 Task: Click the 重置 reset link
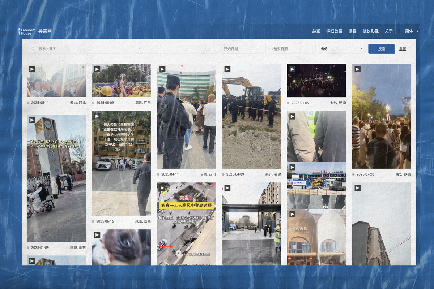pos(403,49)
